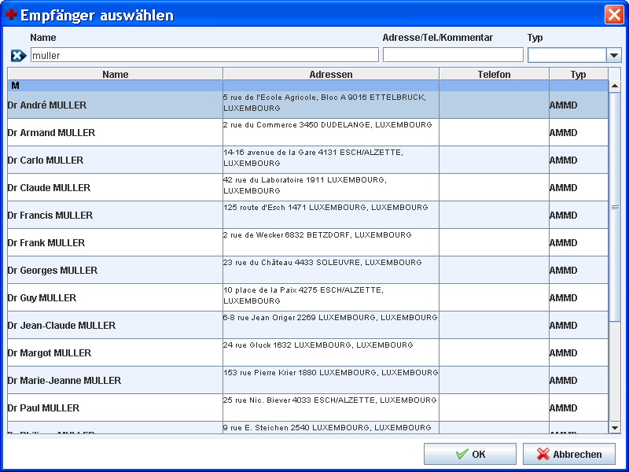Image resolution: width=629 pixels, height=472 pixels.
Task: Click the Typ column header
Action: (x=578, y=75)
